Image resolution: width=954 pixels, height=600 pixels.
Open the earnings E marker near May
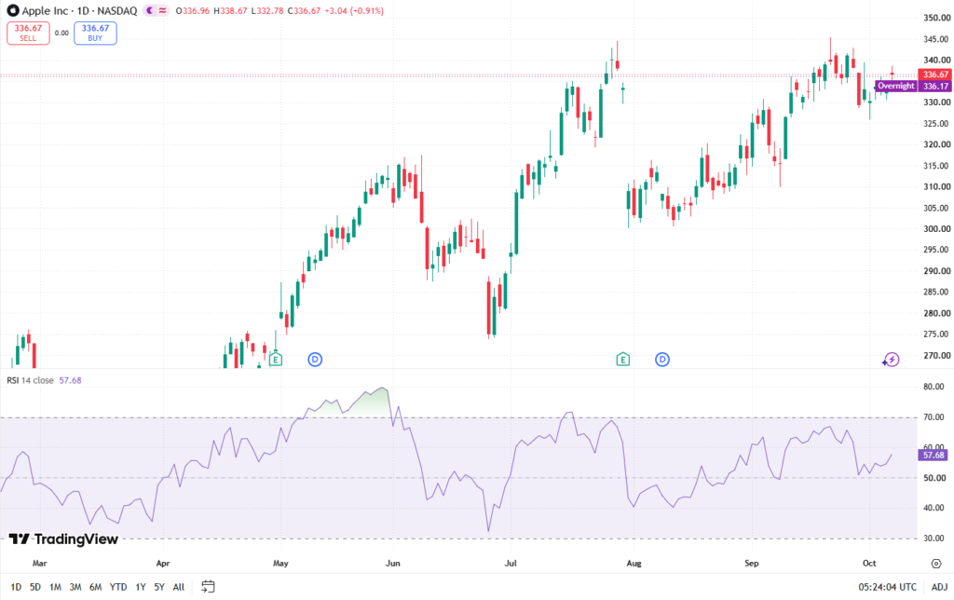pyautogui.click(x=276, y=359)
